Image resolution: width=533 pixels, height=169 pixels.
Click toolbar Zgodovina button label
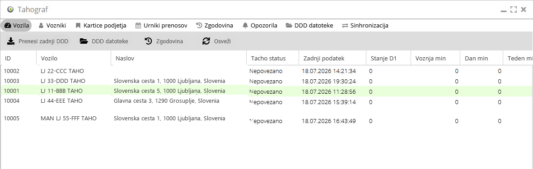(x=169, y=41)
